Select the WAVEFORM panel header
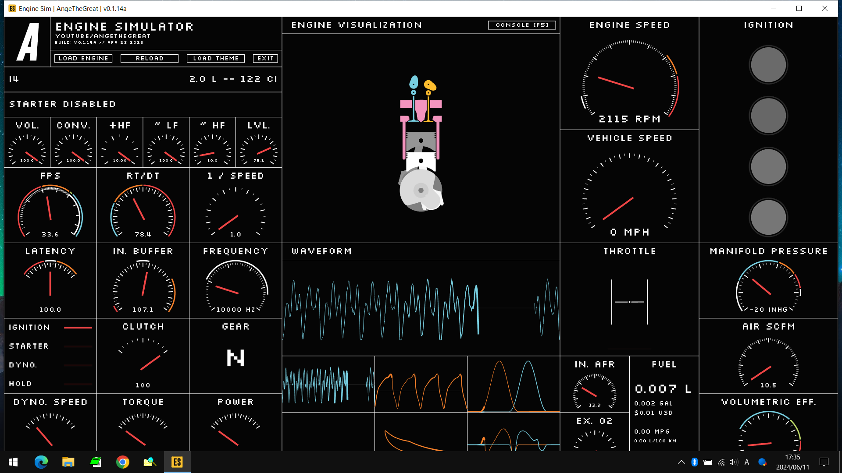 point(322,251)
